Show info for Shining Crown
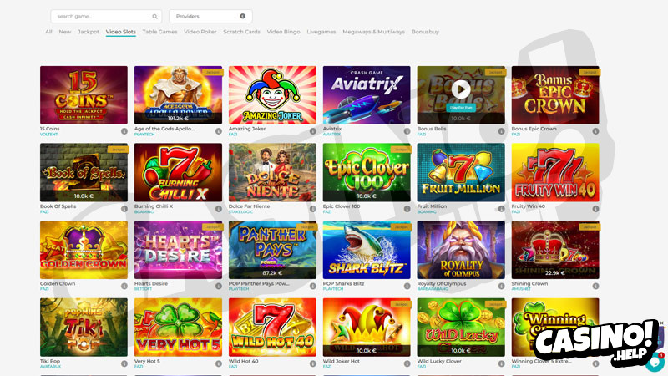 pyautogui.click(x=595, y=286)
